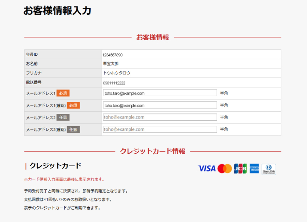Click into the empty メールアドレス2 field
Screen dimensions: 307x222
[160, 117]
